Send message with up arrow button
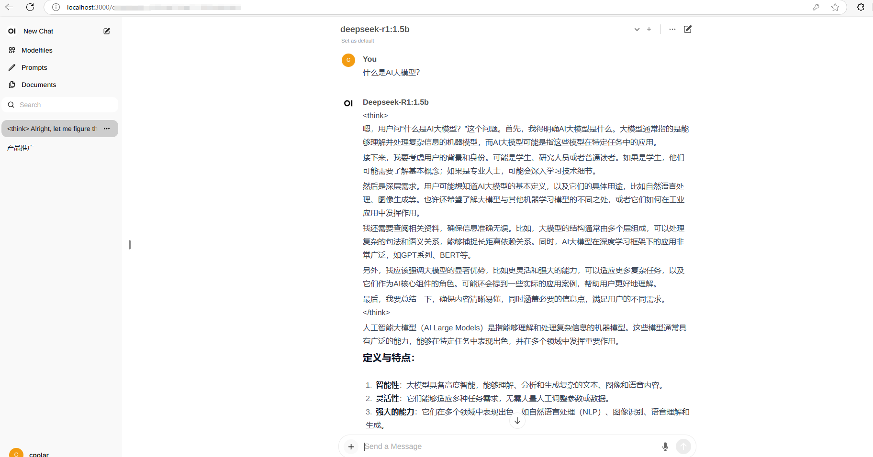The image size is (873, 457). [x=683, y=446]
